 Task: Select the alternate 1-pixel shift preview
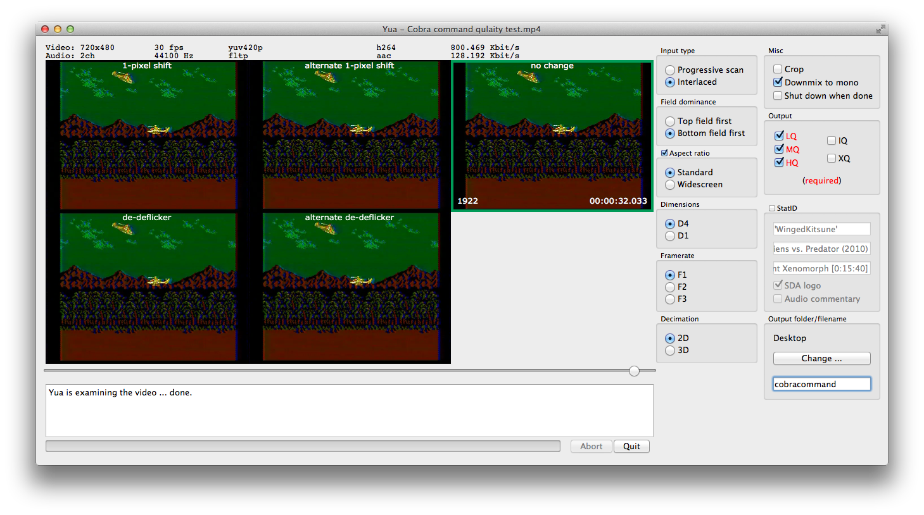(350, 136)
